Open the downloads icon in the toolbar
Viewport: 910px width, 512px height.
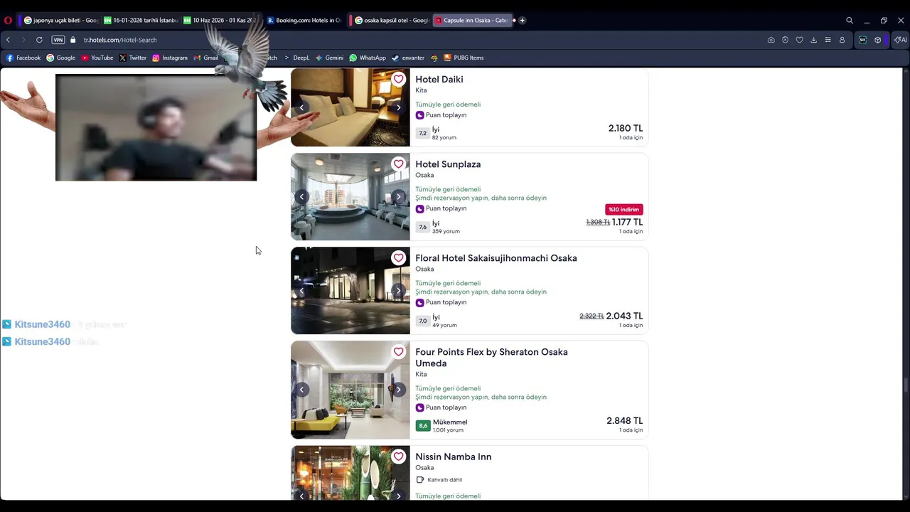pyautogui.click(x=813, y=40)
